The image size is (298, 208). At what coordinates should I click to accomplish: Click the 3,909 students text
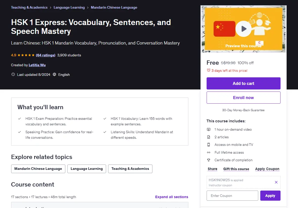(x=69, y=55)
